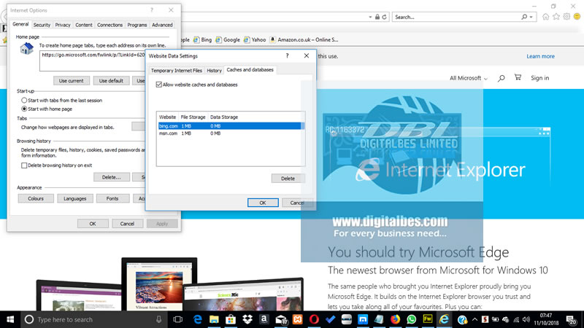
Task: Select Start with tabs from the last session
Action: (24, 101)
